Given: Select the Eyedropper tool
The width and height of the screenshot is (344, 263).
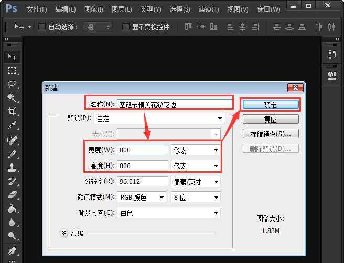Looking at the screenshot, I should [12, 125].
